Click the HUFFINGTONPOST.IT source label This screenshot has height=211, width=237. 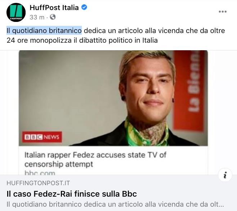click(38, 183)
